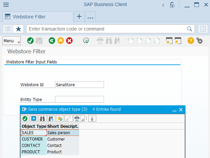Click the yellow Exit up-arrow icon
The image size is (210, 158).
coord(61,41)
